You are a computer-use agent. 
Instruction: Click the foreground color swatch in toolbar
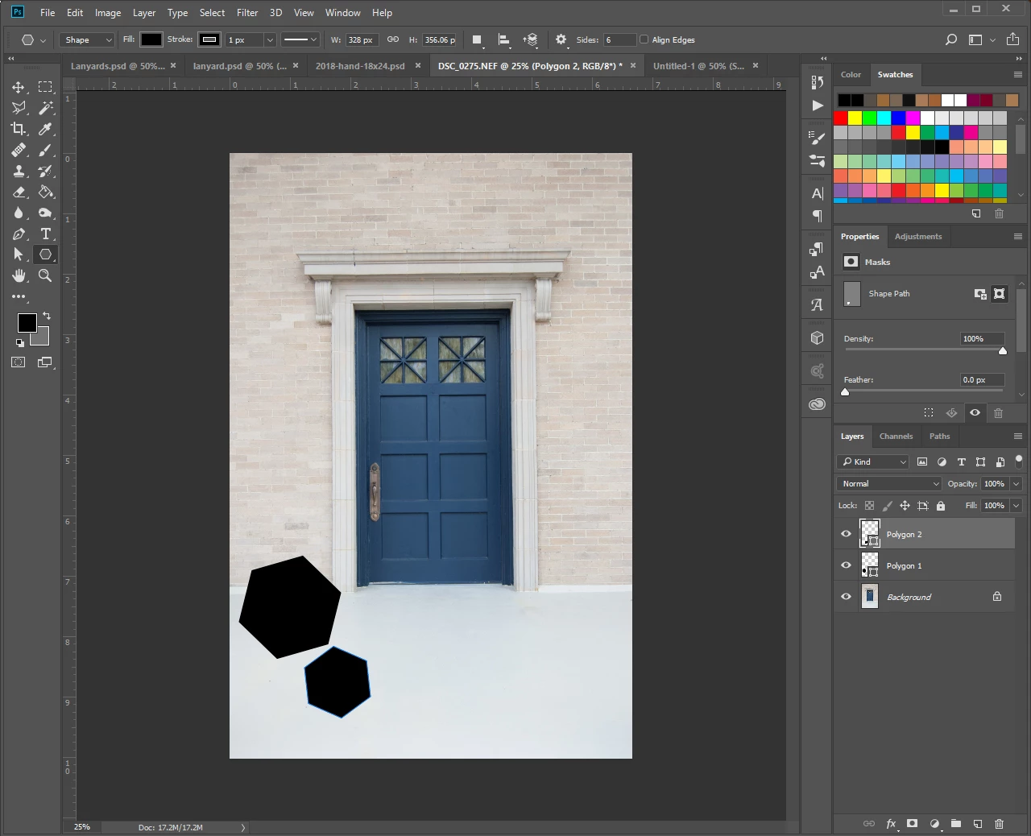[x=27, y=322]
